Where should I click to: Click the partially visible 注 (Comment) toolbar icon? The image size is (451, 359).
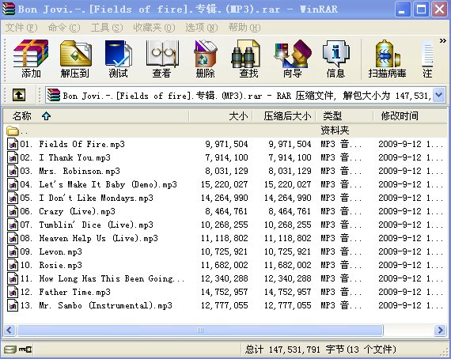[428, 59]
